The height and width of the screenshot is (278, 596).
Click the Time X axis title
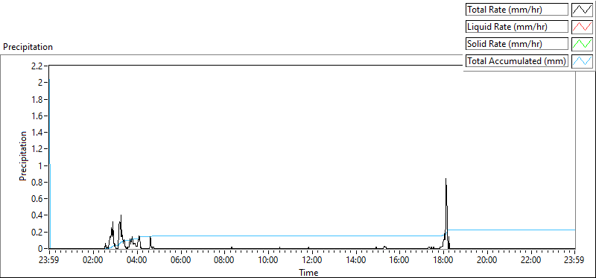[x=308, y=272]
